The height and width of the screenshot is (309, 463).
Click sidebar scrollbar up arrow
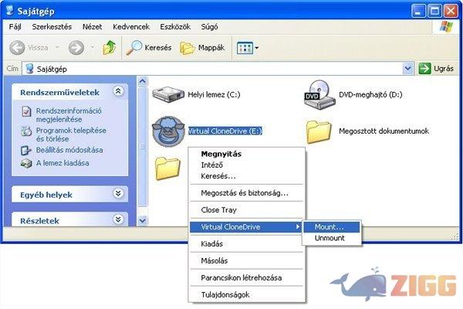(143, 81)
